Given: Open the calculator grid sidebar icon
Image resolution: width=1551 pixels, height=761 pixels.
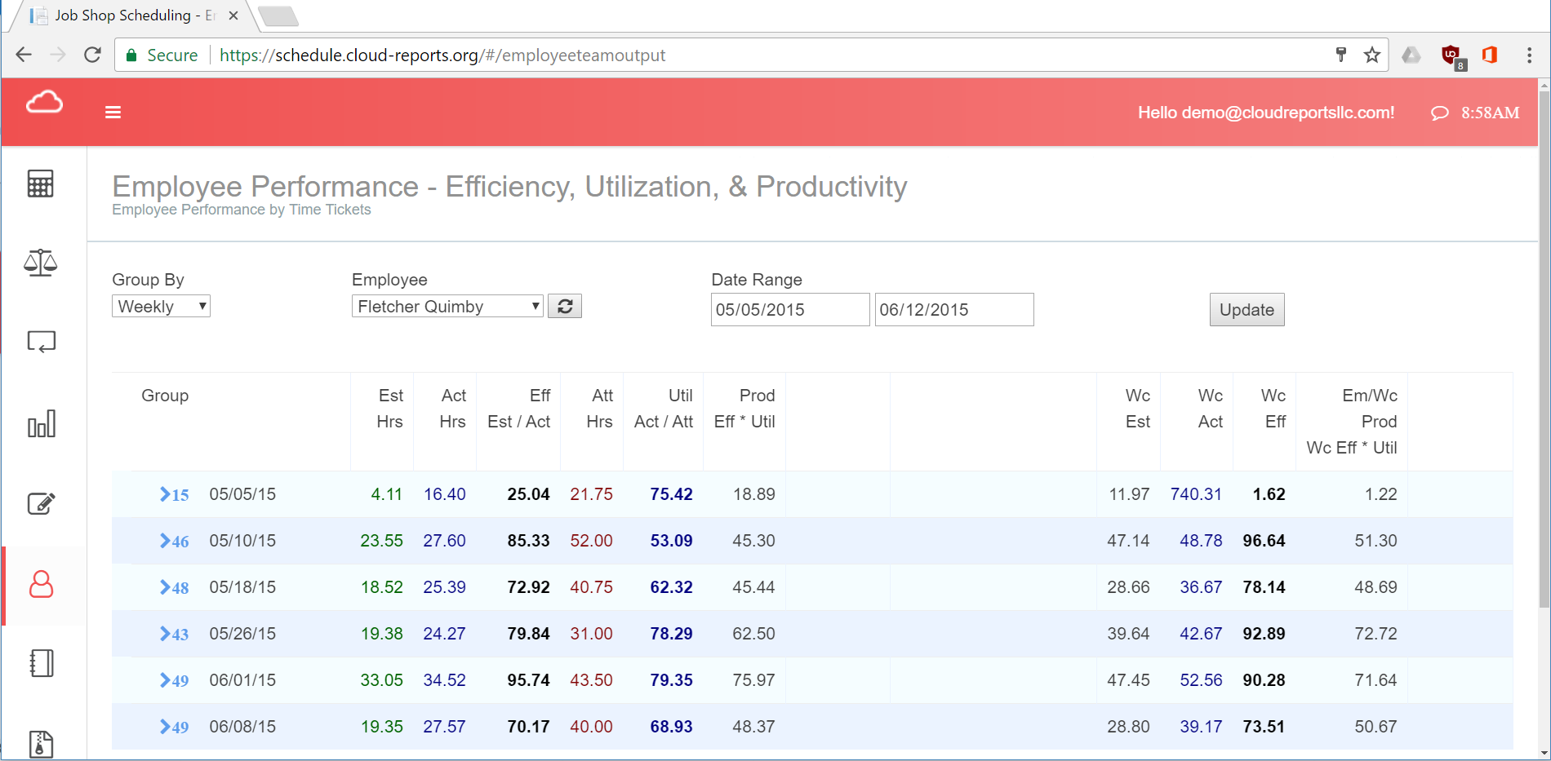Looking at the screenshot, I should (41, 184).
